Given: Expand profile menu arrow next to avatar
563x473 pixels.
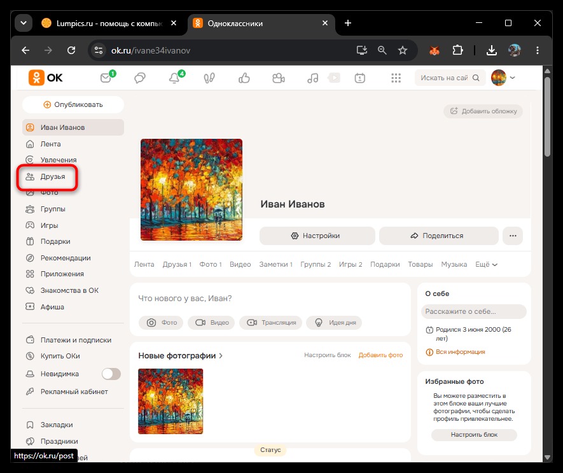Looking at the screenshot, I should coord(512,78).
